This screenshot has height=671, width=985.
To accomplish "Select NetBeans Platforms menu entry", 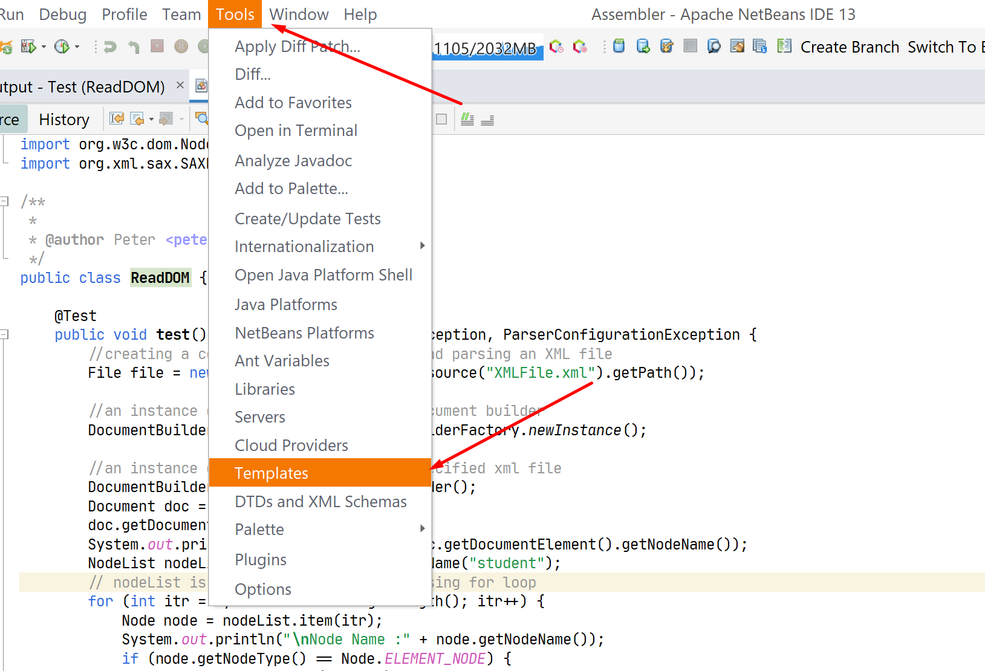I will (320, 332).
